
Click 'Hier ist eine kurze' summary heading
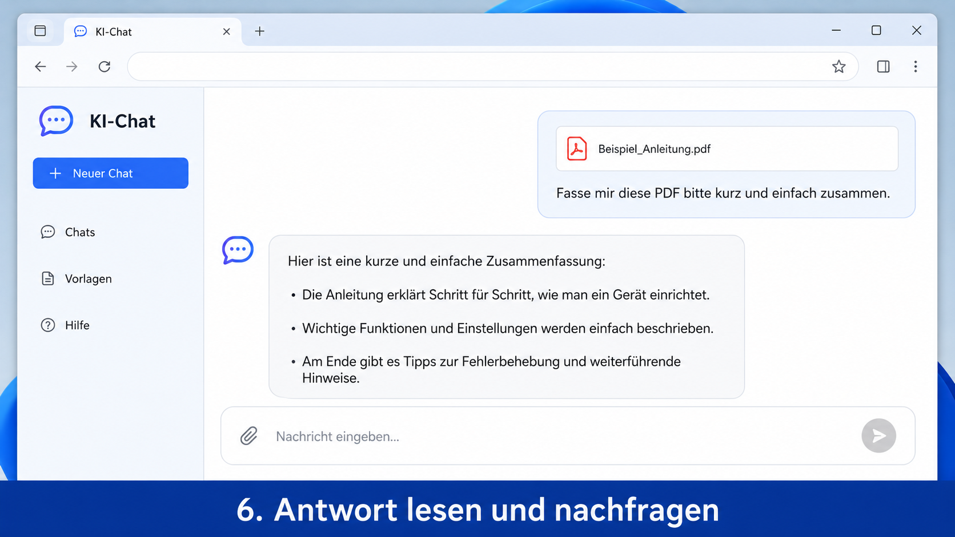(446, 261)
